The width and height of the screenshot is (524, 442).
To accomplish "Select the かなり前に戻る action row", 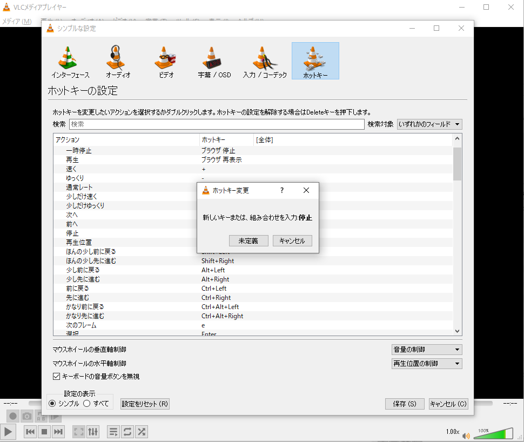I will point(253,306).
